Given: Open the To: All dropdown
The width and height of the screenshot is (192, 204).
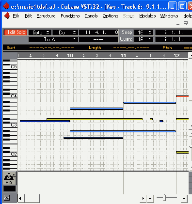Looking at the screenshot, I should pos(53,39).
